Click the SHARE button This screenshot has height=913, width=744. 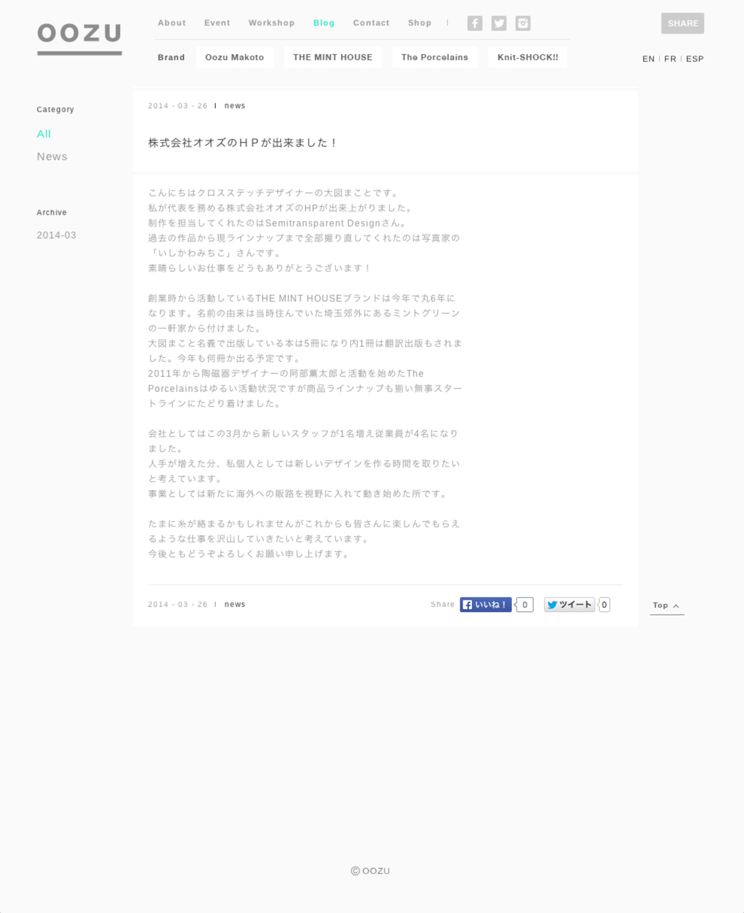[x=683, y=23]
